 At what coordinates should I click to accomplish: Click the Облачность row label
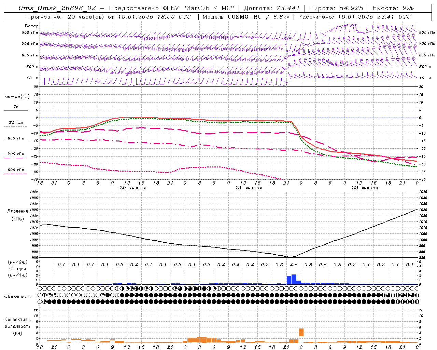click(x=17, y=297)
